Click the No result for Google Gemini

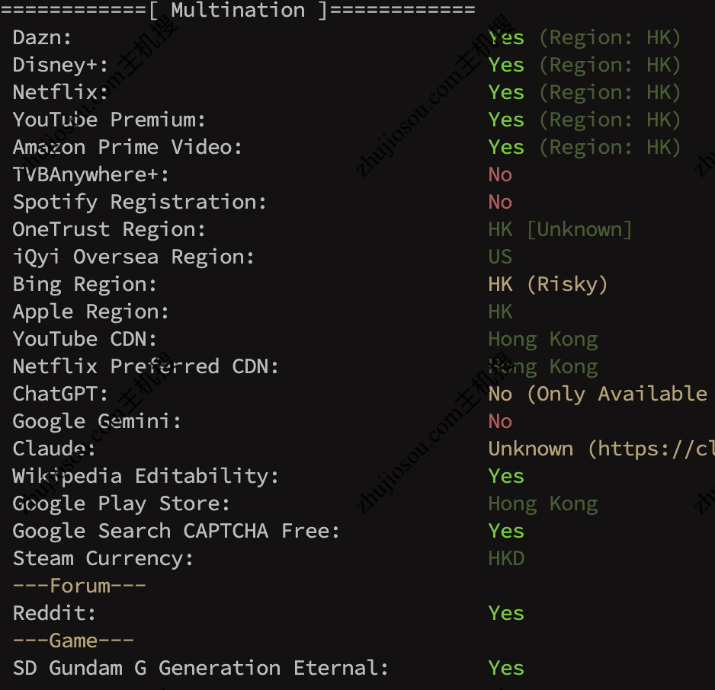(500, 421)
